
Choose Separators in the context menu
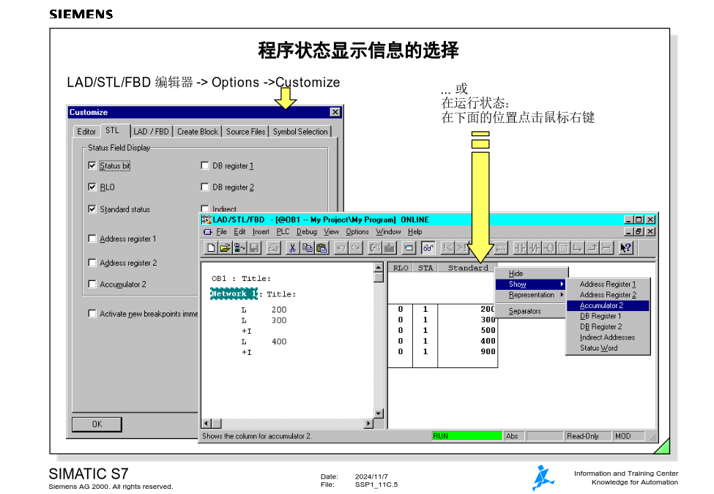532,311
